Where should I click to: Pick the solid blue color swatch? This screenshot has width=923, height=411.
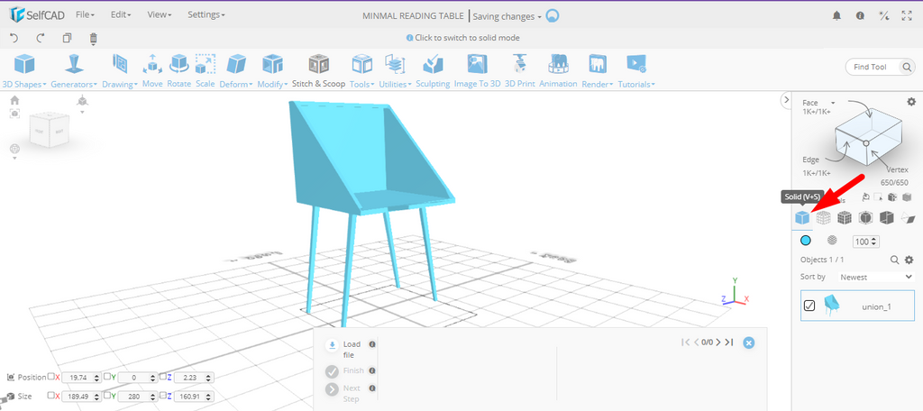(x=806, y=242)
